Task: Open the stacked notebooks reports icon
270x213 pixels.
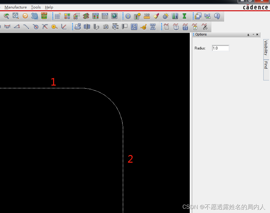Action: 198,16
